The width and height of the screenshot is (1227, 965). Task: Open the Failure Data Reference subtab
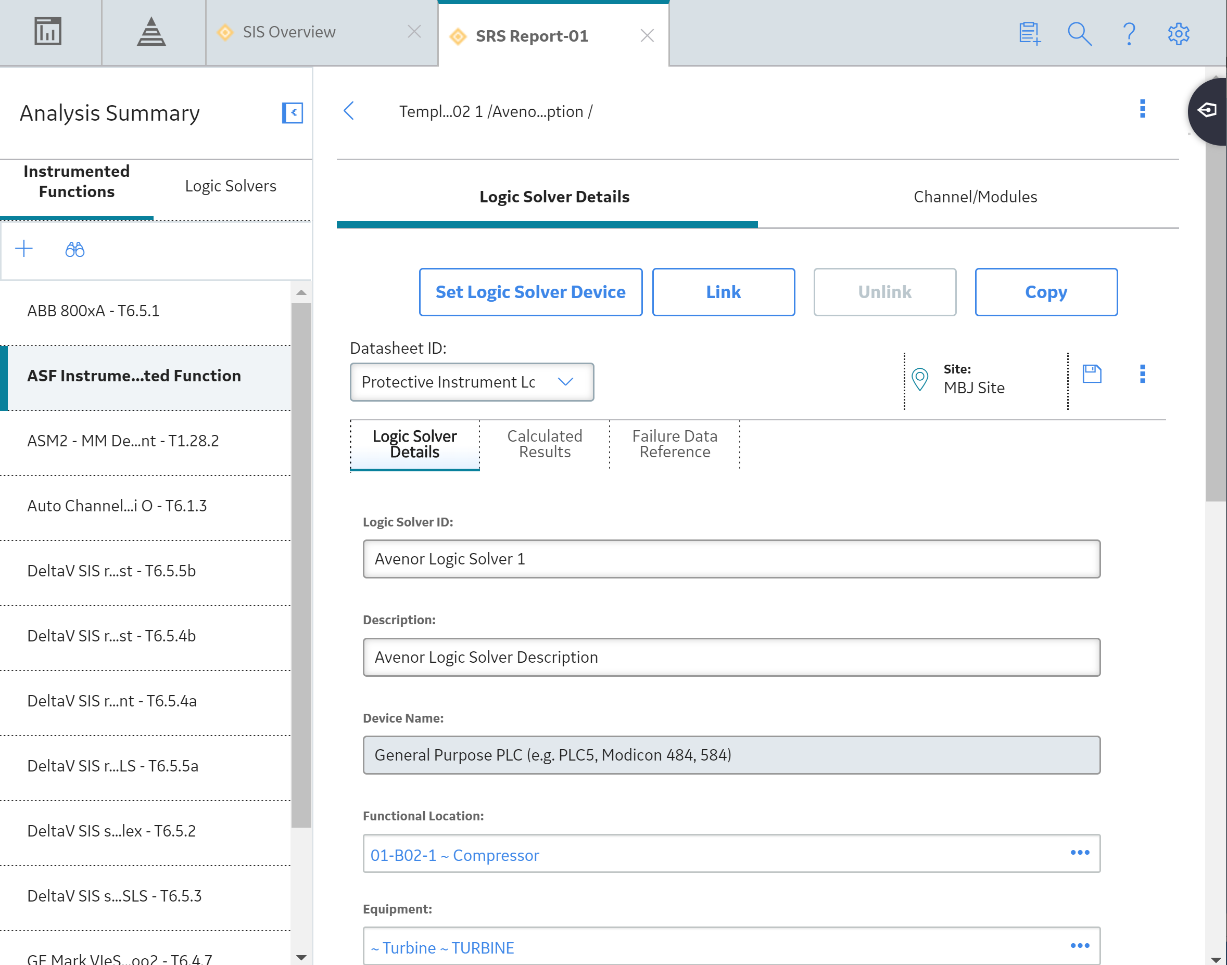[x=675, y=444]
